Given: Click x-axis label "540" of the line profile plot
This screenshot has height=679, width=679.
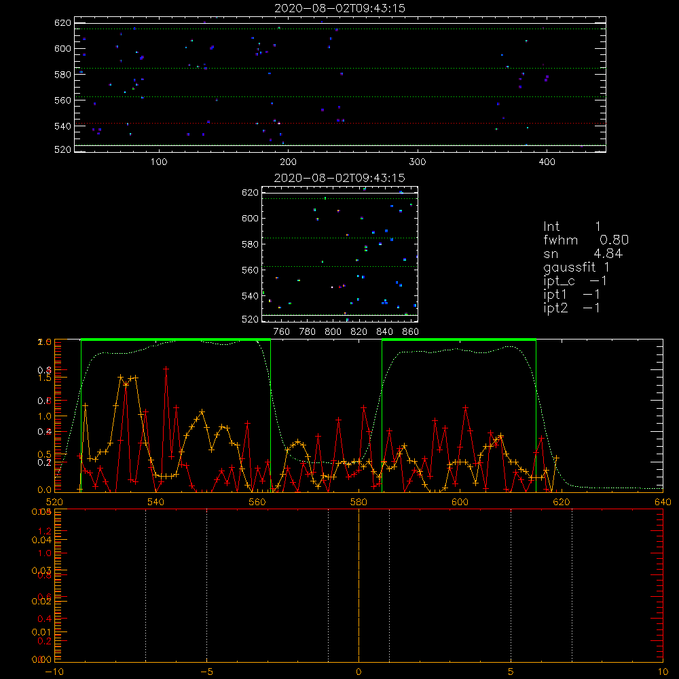Looking at the screenshot, I should click(x=156, y=502).
